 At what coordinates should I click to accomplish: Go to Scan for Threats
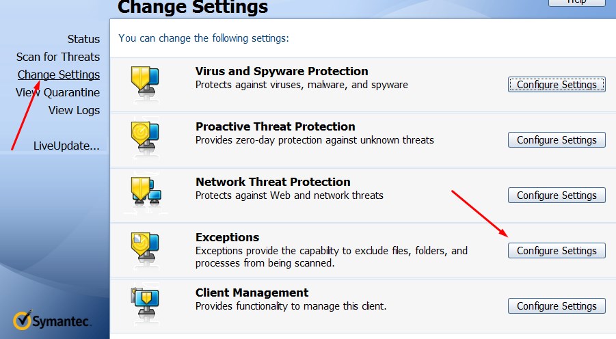(58, 57)
